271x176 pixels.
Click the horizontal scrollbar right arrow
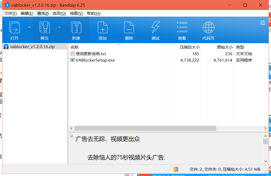[x=265, y=128]
